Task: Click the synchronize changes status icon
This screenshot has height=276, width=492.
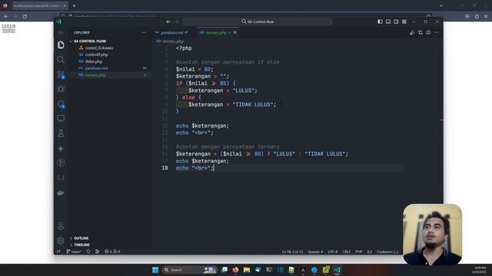Action: click(88, 251)
